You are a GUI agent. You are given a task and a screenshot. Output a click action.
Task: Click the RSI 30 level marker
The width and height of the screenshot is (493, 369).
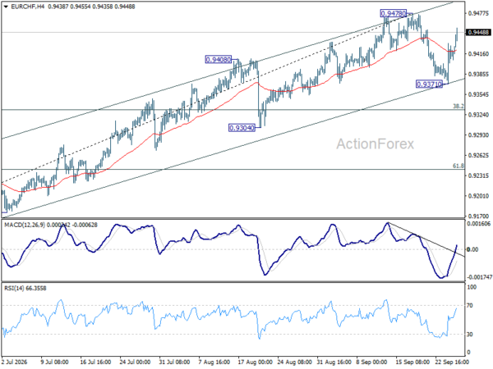[470, 335]
